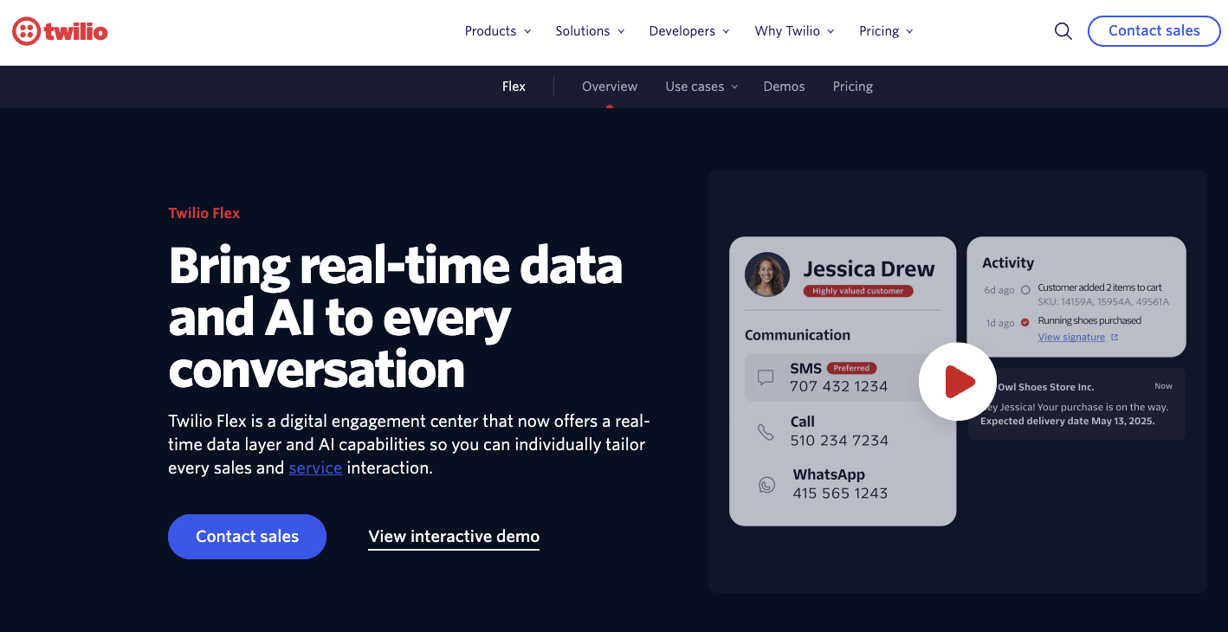
Task: Click the Twilio Flex red label
Action: click(204, 213)
